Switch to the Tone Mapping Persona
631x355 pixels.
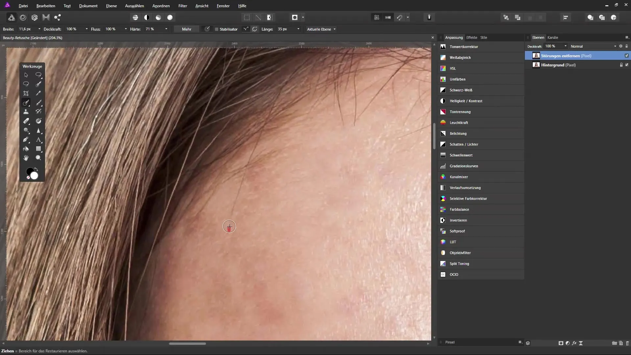(46, 17)
